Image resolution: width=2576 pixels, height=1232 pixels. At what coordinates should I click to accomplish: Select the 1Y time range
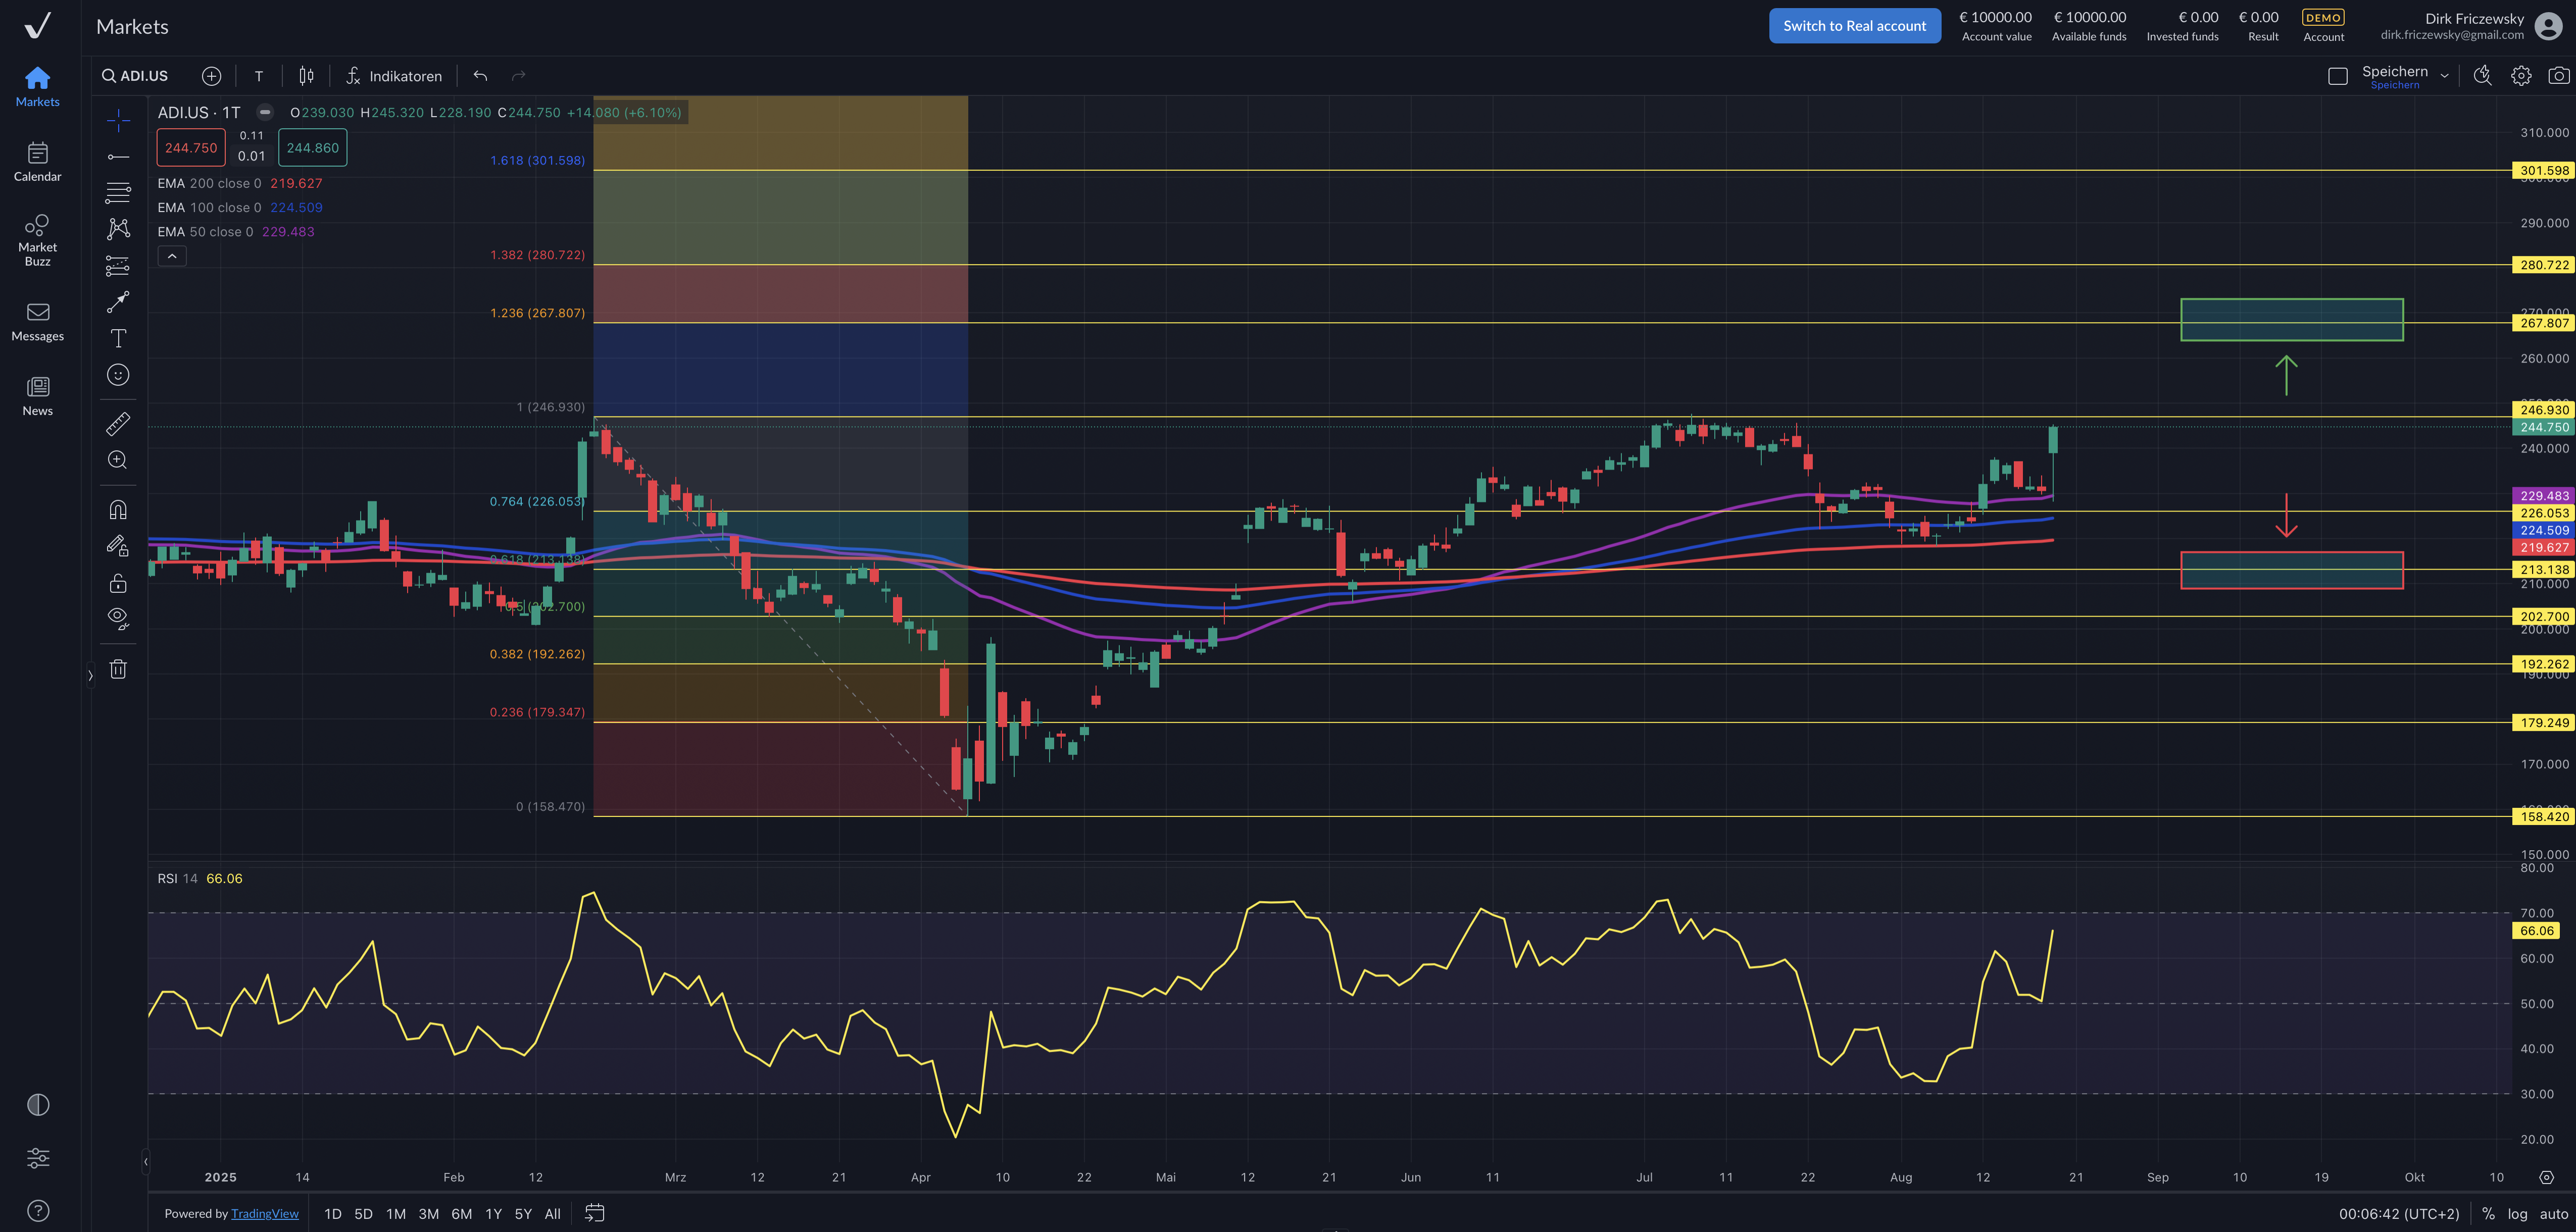[493, 1213]
